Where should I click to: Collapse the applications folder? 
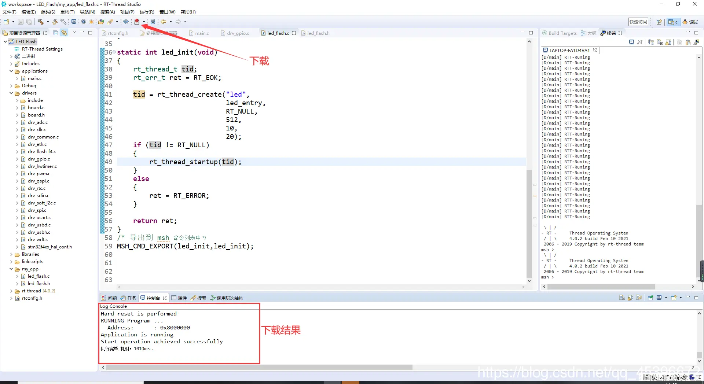(x=11, y=71)
